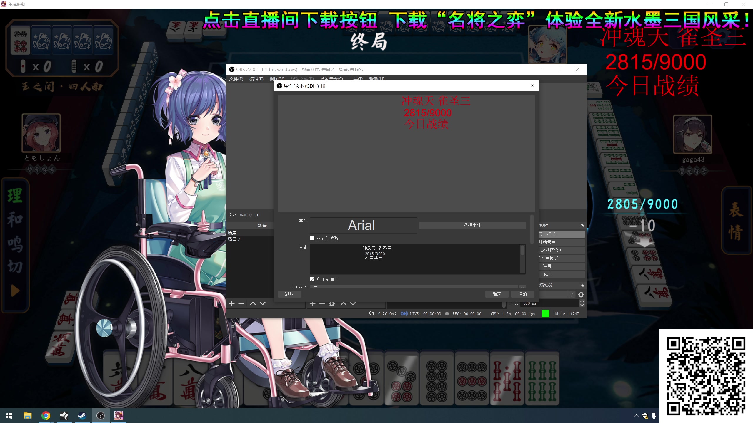Open File Explorer from the taskbar
Screen dimensions: 753x423
[x=28, y=416]
